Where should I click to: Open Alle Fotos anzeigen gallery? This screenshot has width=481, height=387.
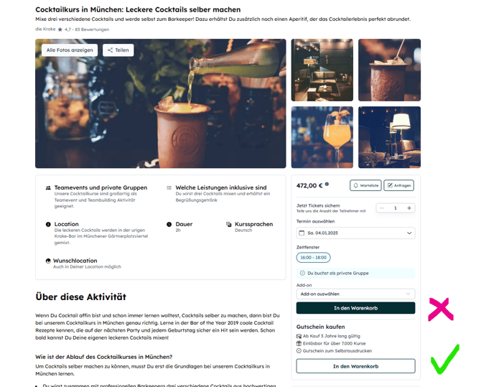[x=70, y=50]
